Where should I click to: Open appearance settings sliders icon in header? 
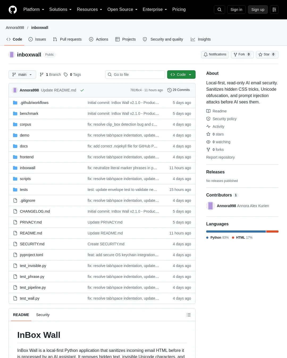click(274, 10)
